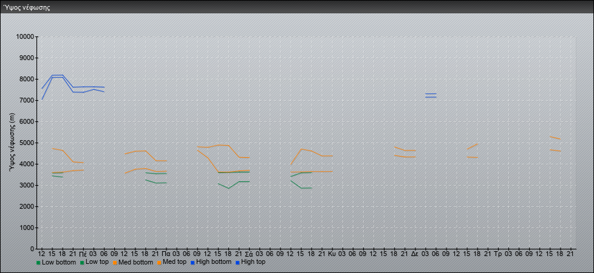Click the 2000 y-axis label

pyautogui.click(x=27, y=206)
